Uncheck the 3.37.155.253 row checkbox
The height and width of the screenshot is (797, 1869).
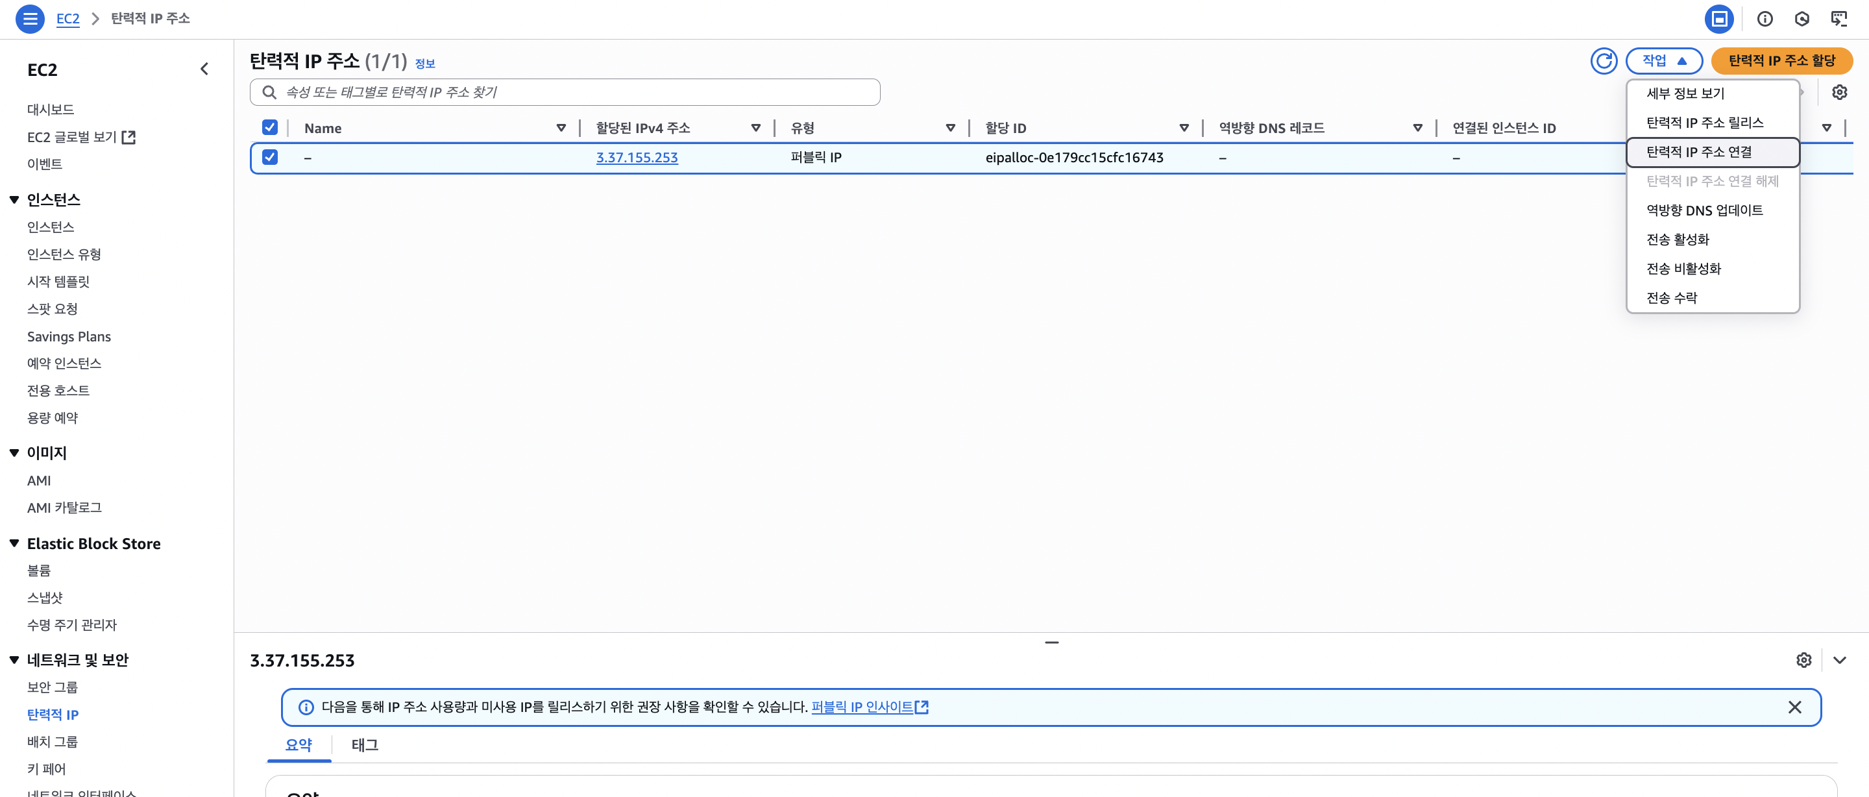269,158
